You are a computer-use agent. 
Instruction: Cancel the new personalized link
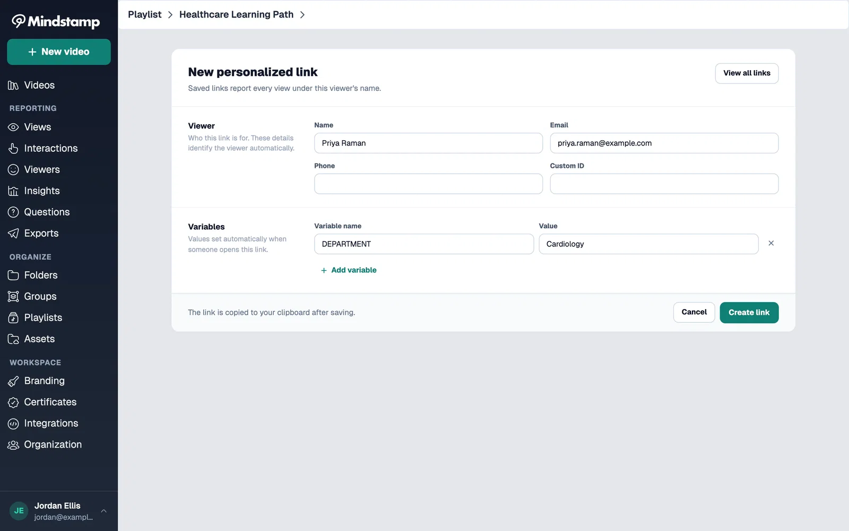tap(694, 312)
